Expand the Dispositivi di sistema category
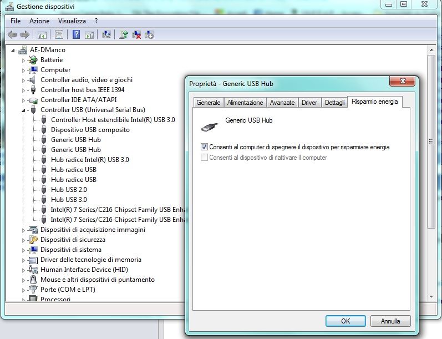 24,250
